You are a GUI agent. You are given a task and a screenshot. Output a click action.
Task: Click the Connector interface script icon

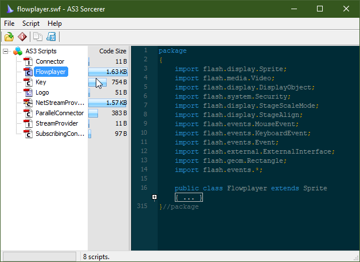[x=28, y=61]
